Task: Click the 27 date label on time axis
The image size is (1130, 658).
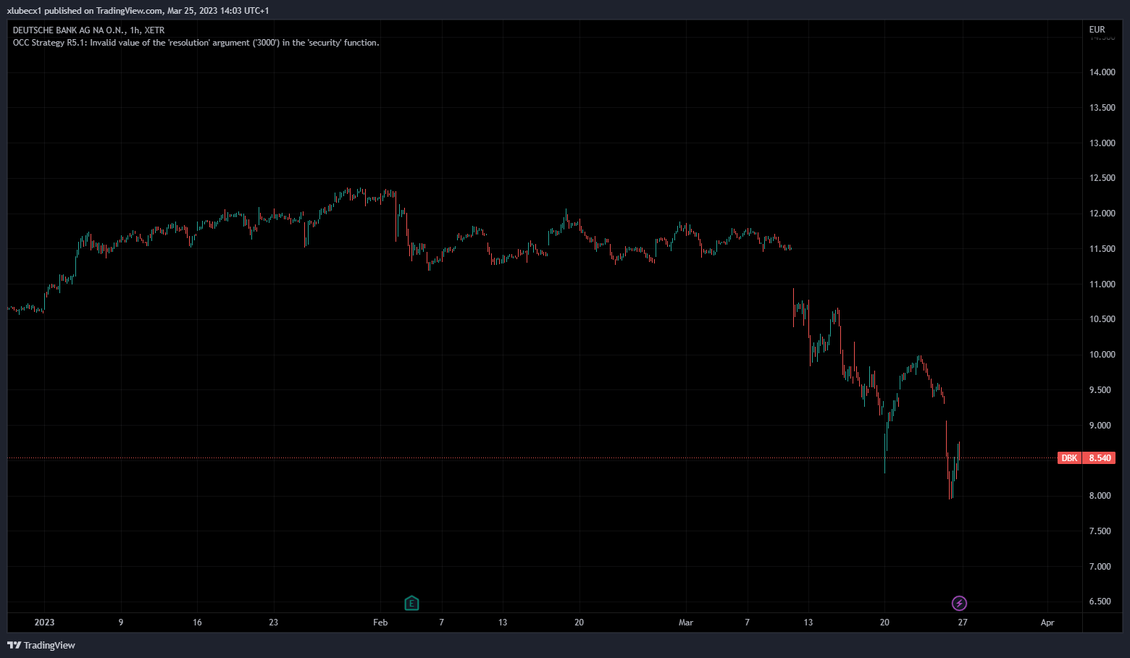Action: [x=962, y=623]
